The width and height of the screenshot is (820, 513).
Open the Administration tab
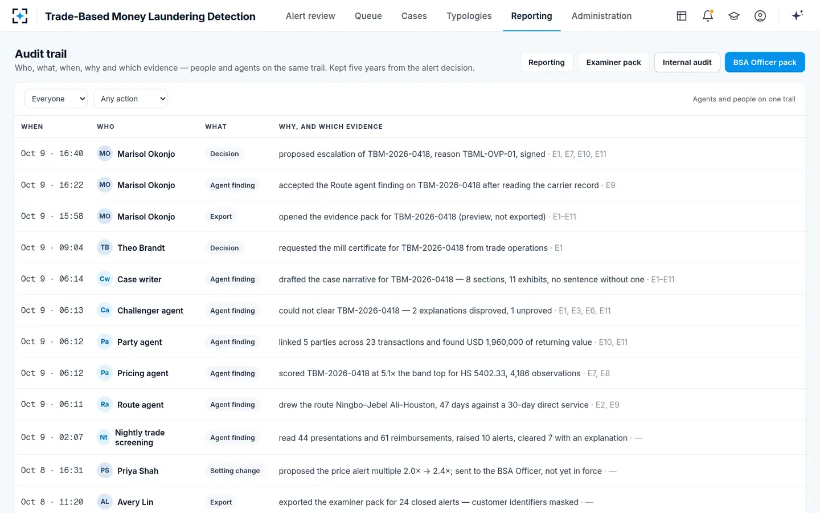point(601,16)
